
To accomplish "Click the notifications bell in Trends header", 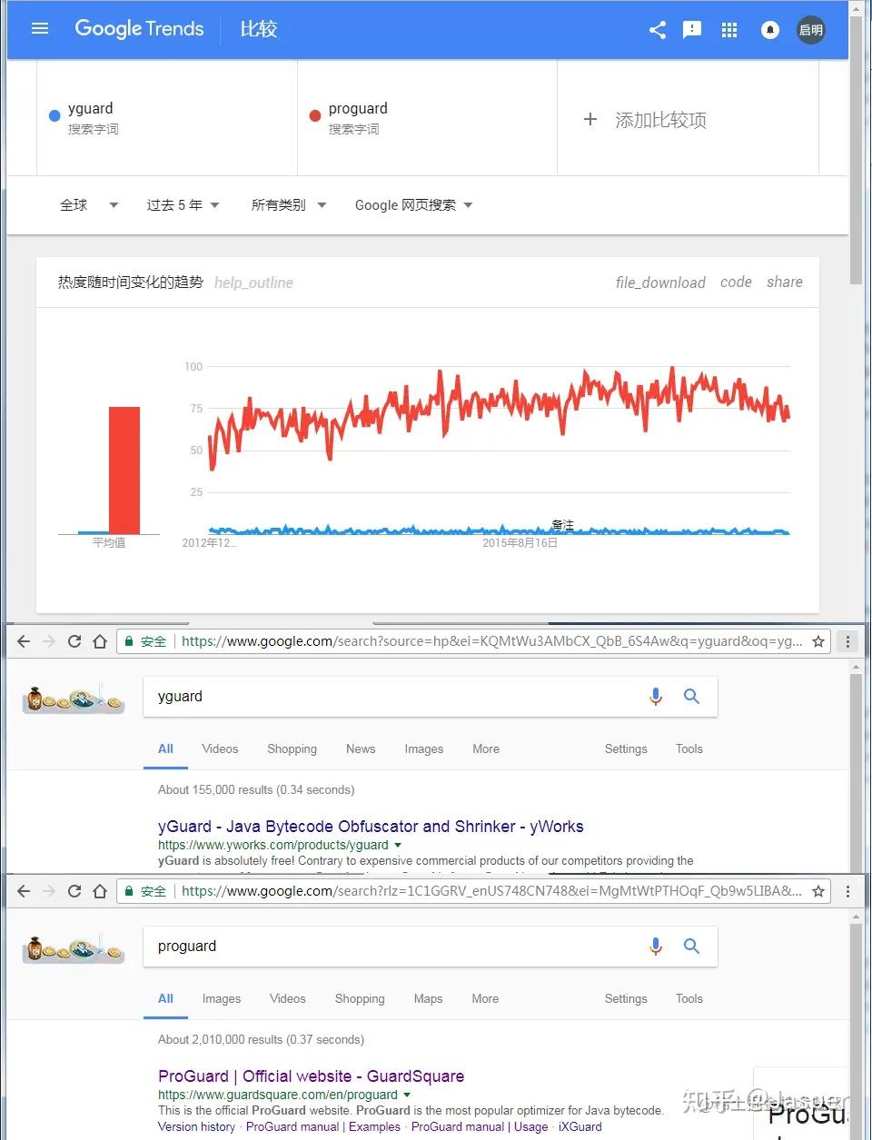I will (769, 29).
